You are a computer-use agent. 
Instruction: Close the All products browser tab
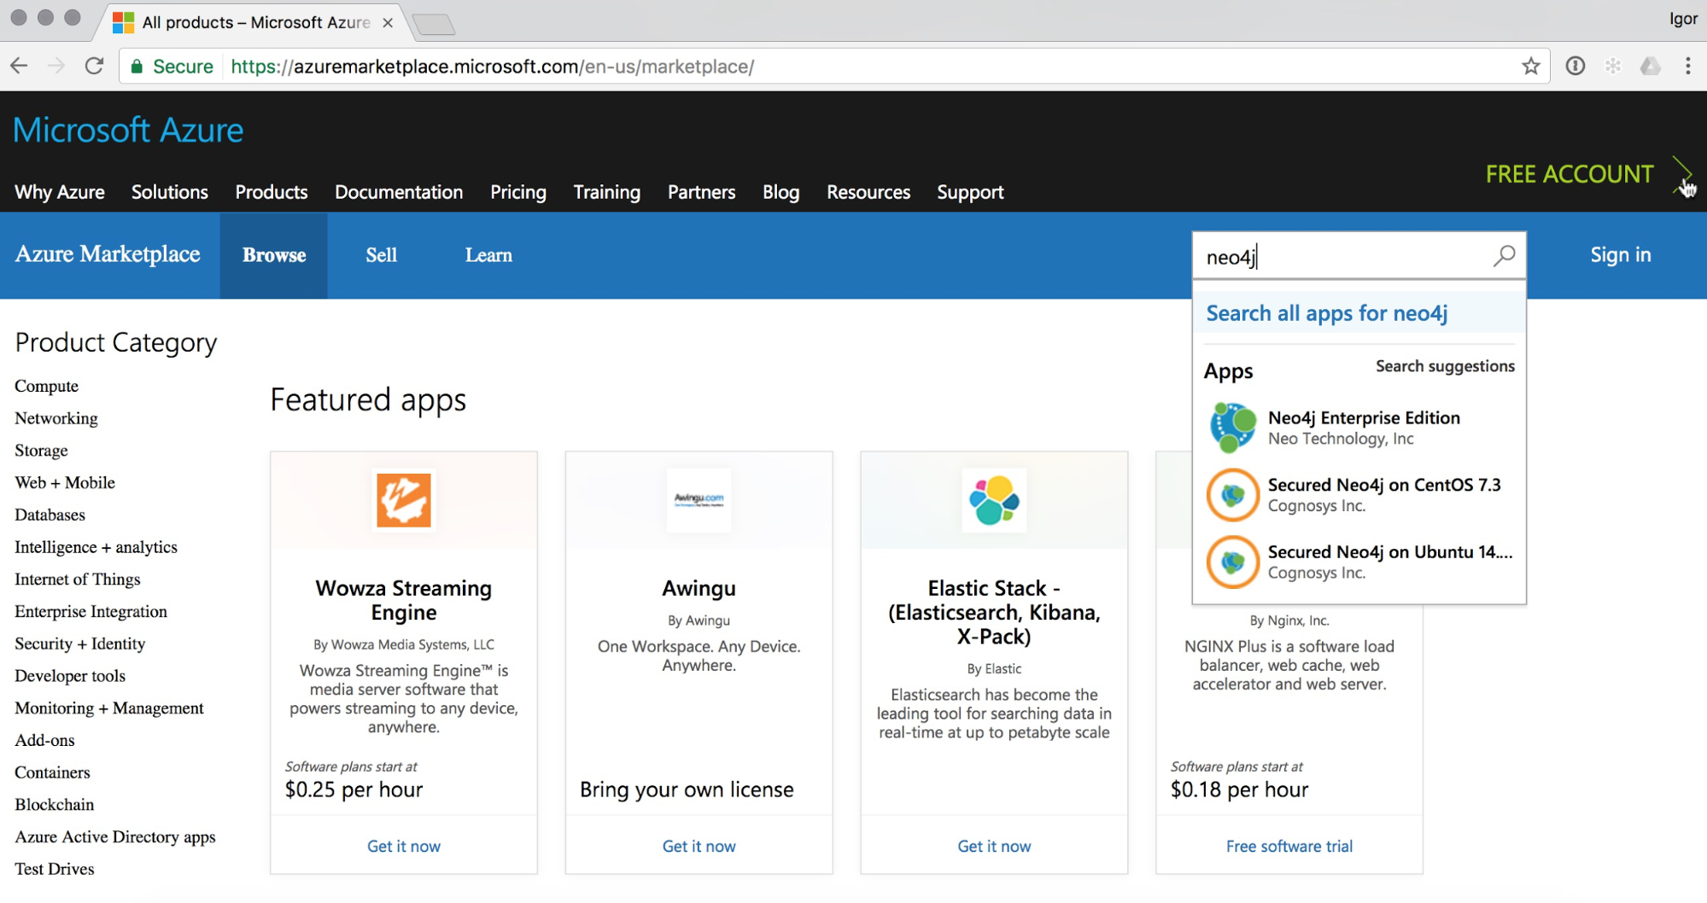pyautogui.click(x=388, y=23)
